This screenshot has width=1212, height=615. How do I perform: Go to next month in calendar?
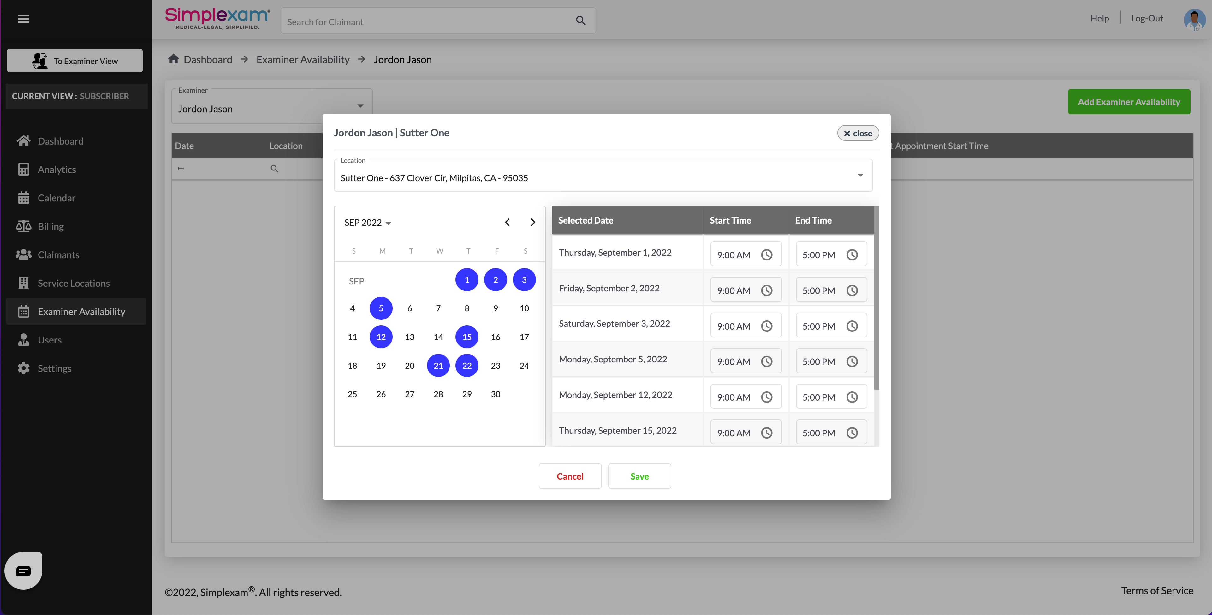click(x=532, y=222)
